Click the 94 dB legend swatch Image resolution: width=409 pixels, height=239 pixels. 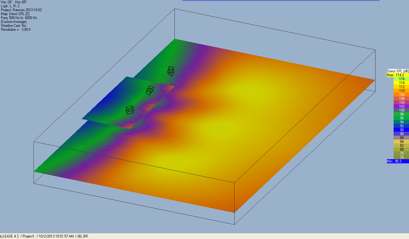[x=401, y=122]
